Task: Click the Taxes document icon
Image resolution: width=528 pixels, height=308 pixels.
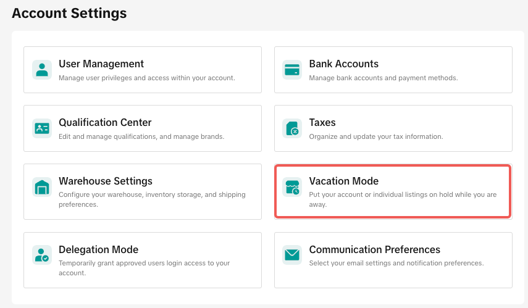Action: click(x=292, y=128)
